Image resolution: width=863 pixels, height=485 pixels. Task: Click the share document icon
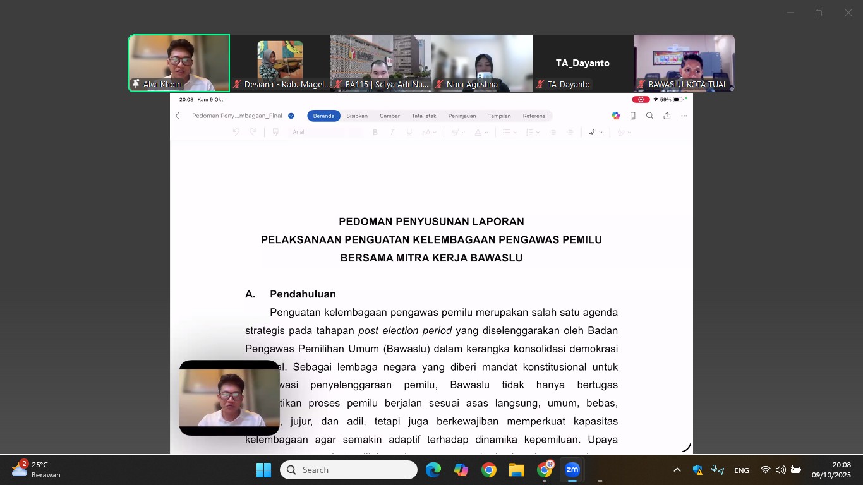tap(667, 116)
